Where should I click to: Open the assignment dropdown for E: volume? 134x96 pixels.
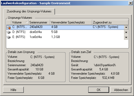point(126,37)
